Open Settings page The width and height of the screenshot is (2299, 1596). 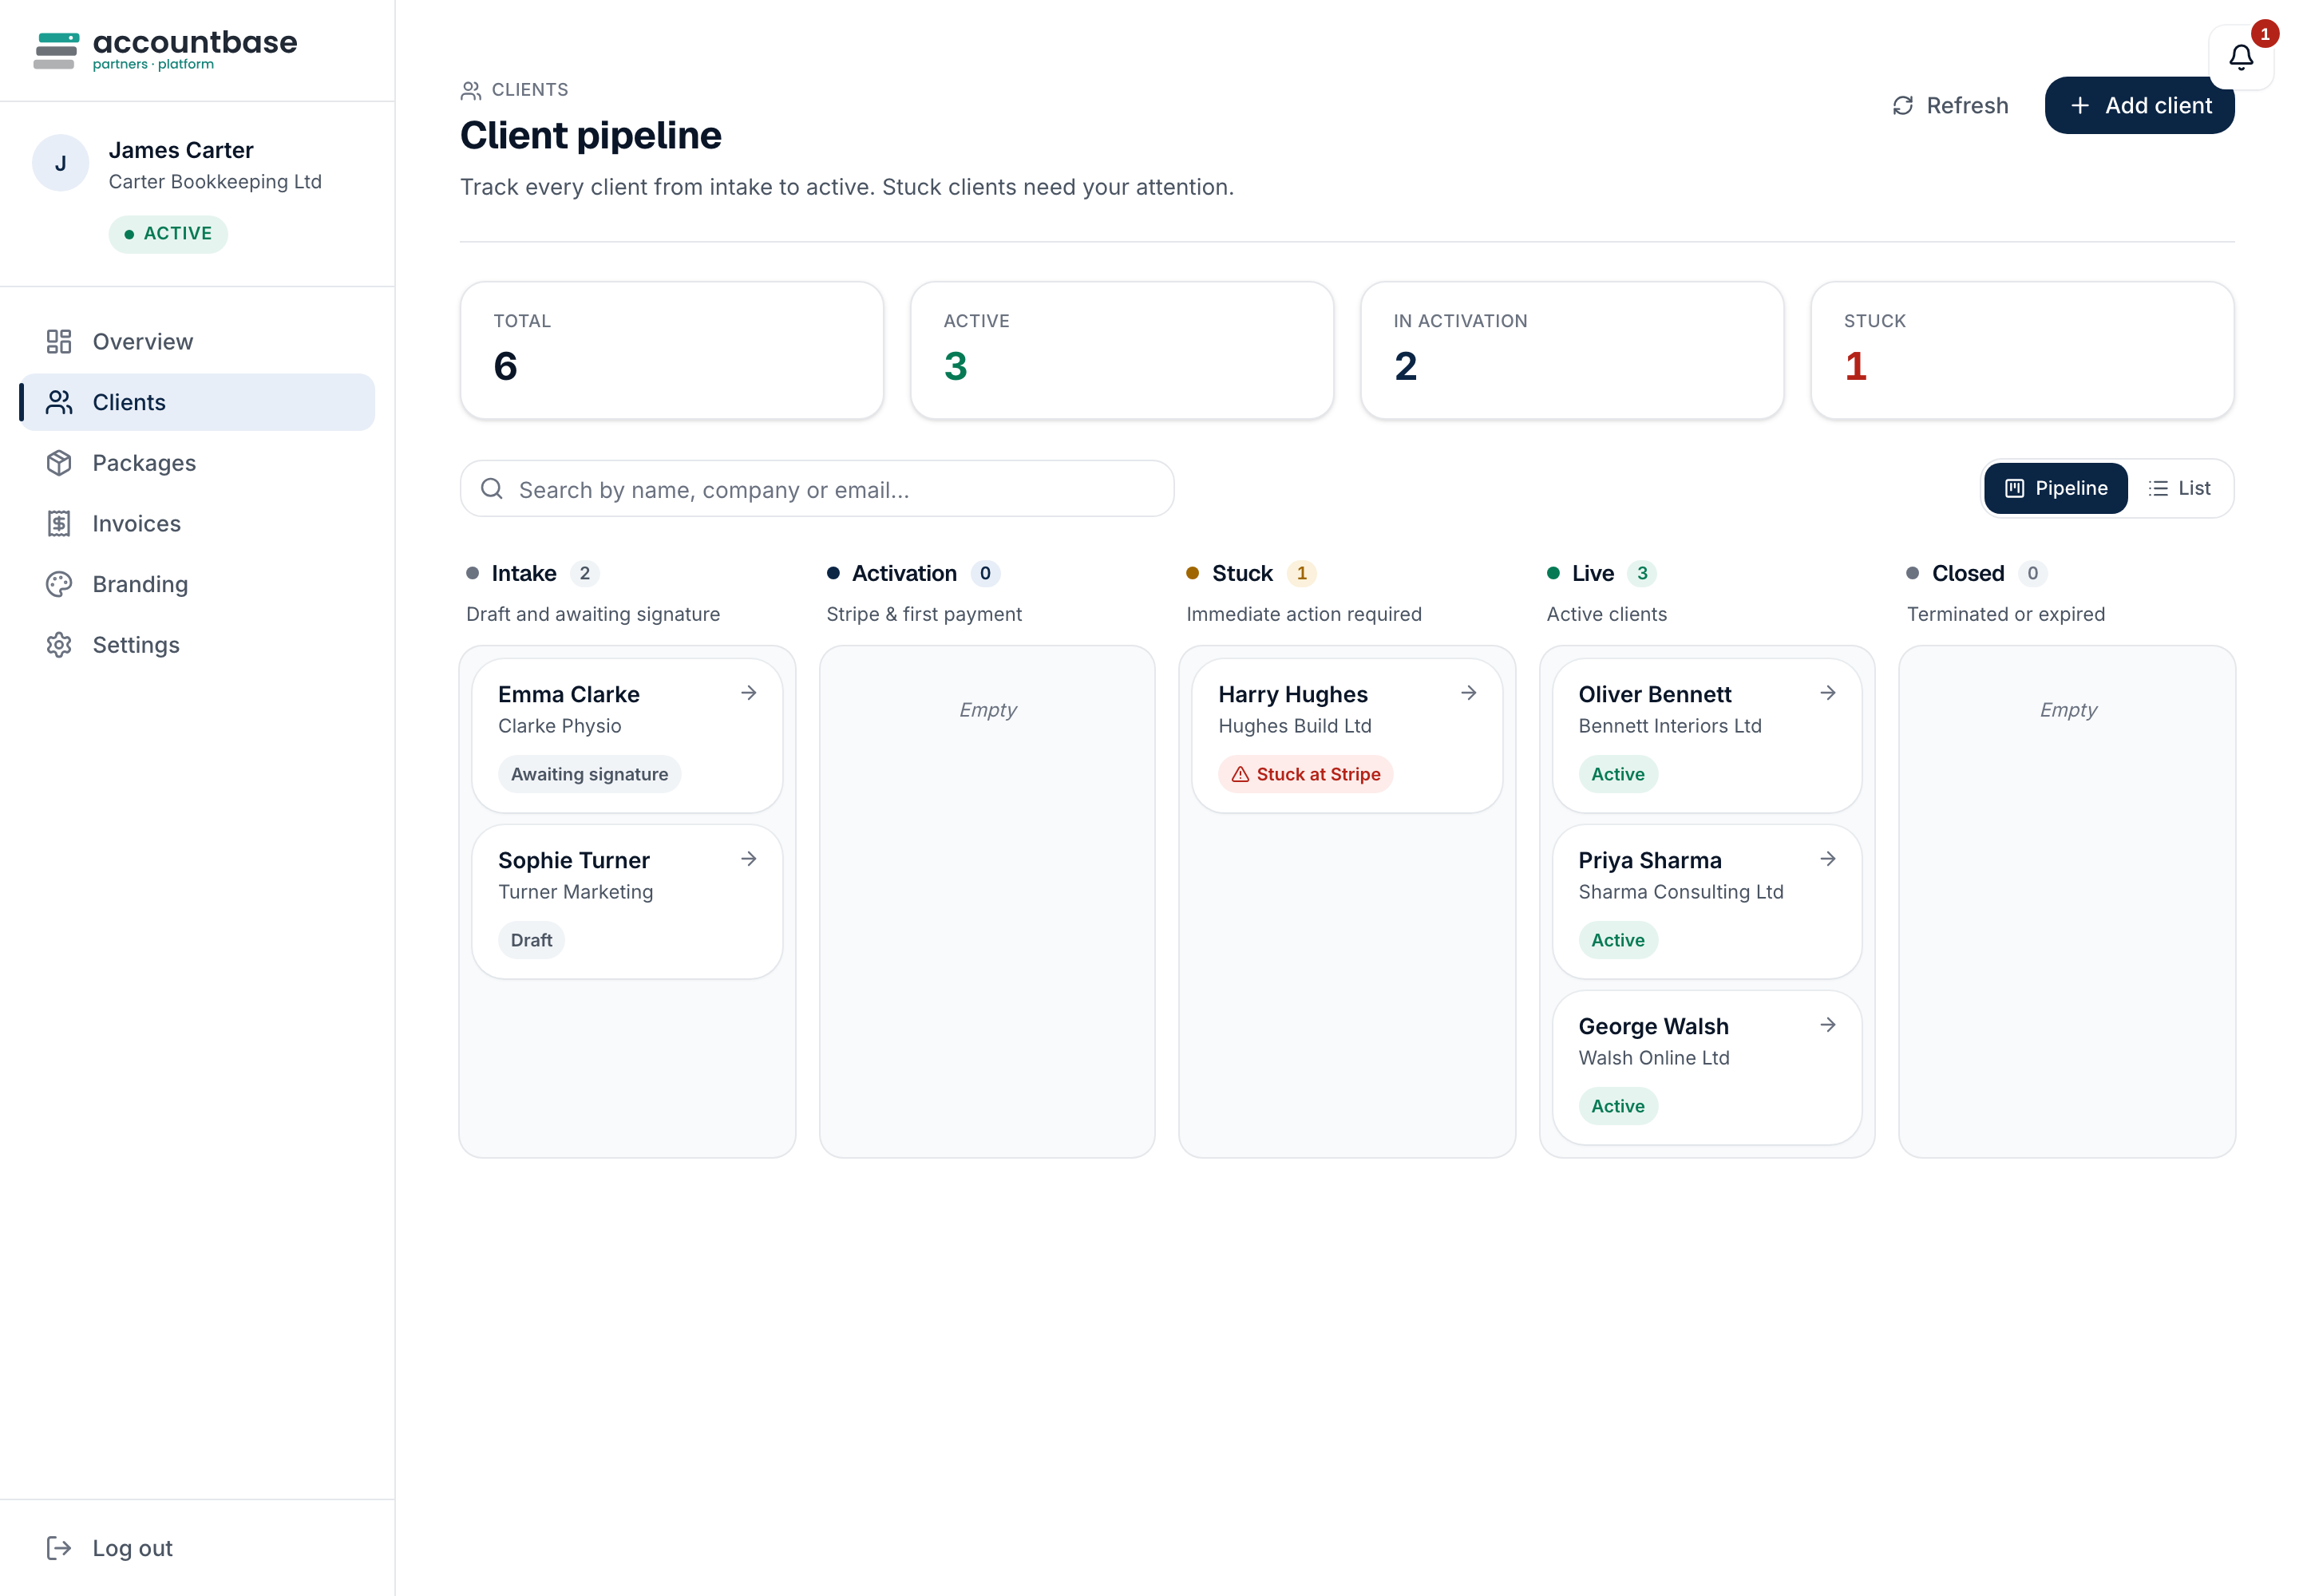click(x=197, y=645)
